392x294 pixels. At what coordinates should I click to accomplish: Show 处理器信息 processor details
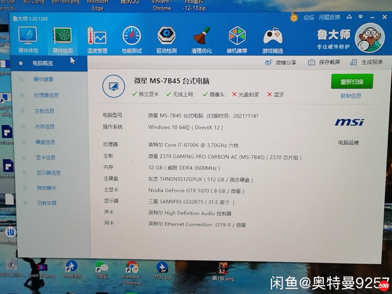click(46, 95)
